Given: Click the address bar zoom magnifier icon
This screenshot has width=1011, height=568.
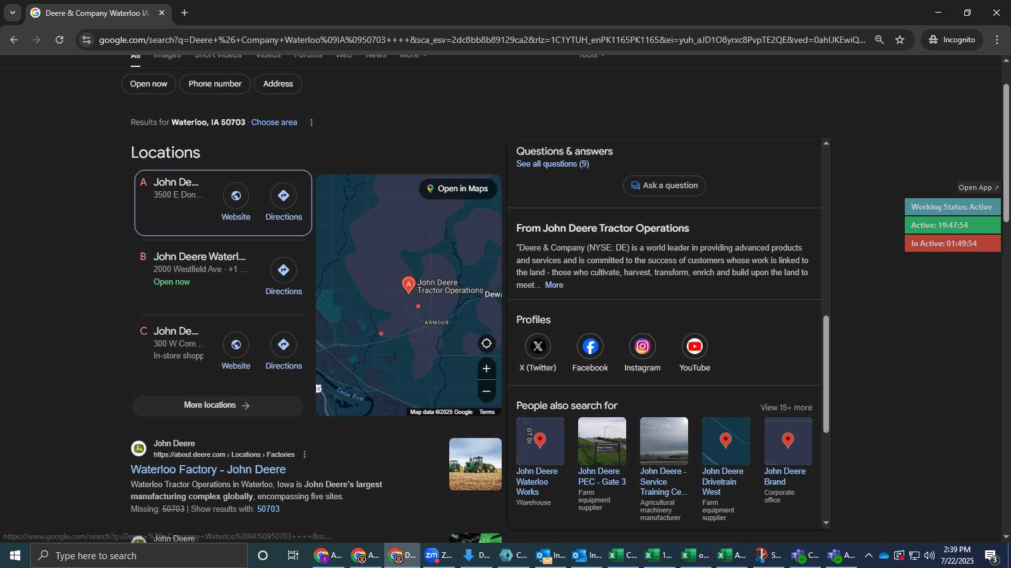Looking at the screenshot, I should coord(879,40).
